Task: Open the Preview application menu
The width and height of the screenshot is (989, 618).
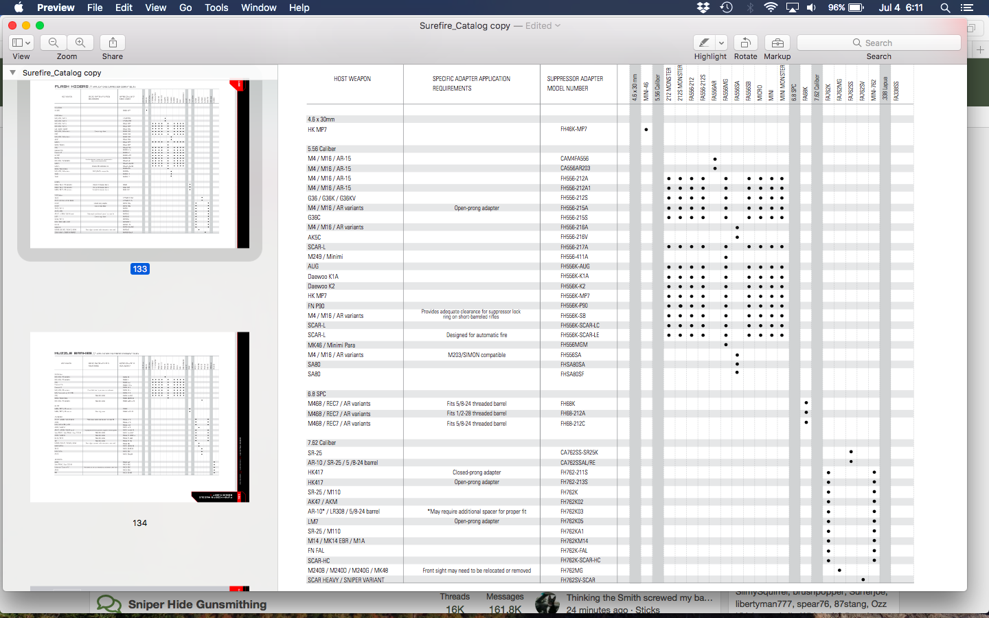Action: 56,8
